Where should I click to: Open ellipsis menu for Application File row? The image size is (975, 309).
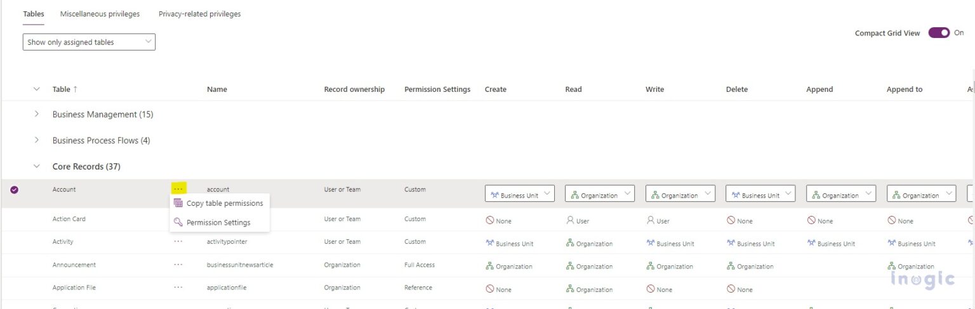coord(178,287)
